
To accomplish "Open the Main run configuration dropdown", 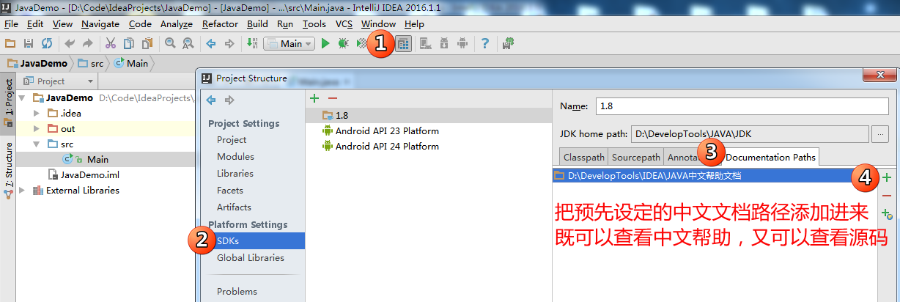I will coord(289,43).
